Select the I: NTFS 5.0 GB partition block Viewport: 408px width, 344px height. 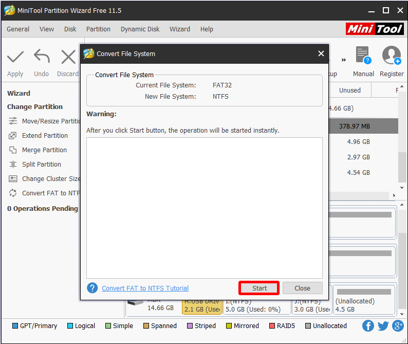[257, 306]
